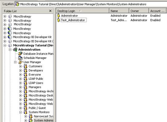The height and width of the screenshot is (122, 167).
Task: Select Test_Administrator in the Desktop Login column
Action: click(x=73, y=20)
